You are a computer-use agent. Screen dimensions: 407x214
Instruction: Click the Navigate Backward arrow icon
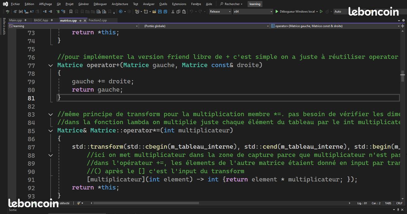pyautogui.click(x=121, y=12)
